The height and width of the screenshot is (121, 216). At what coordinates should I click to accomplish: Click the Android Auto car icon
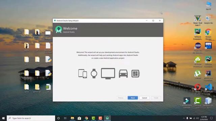point(123,74)
